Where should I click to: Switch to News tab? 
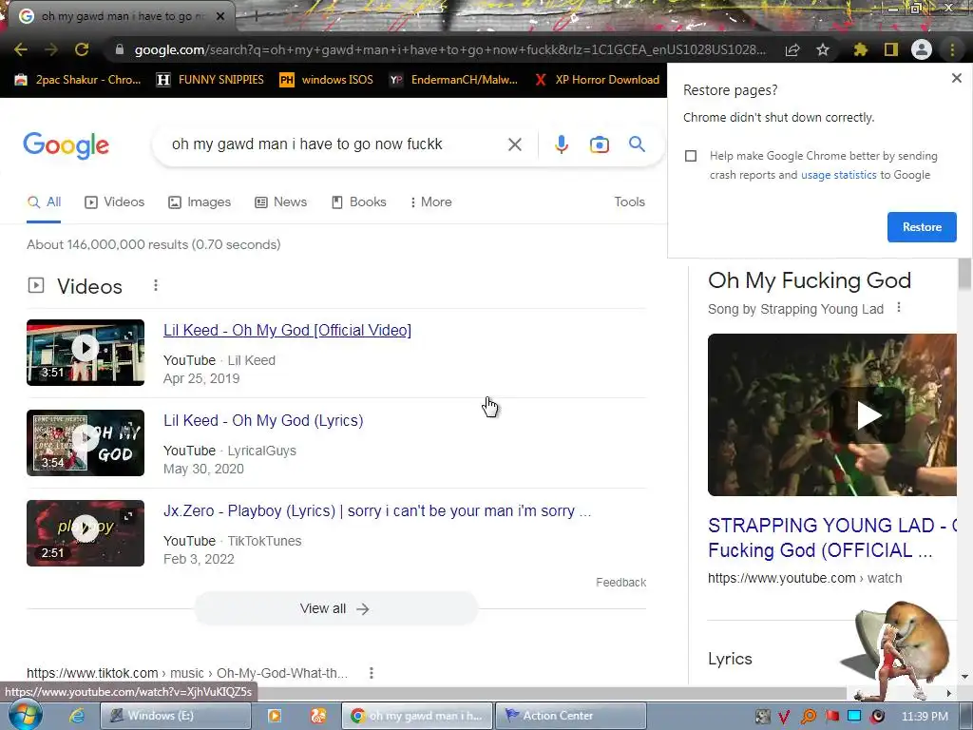point(281,202)
